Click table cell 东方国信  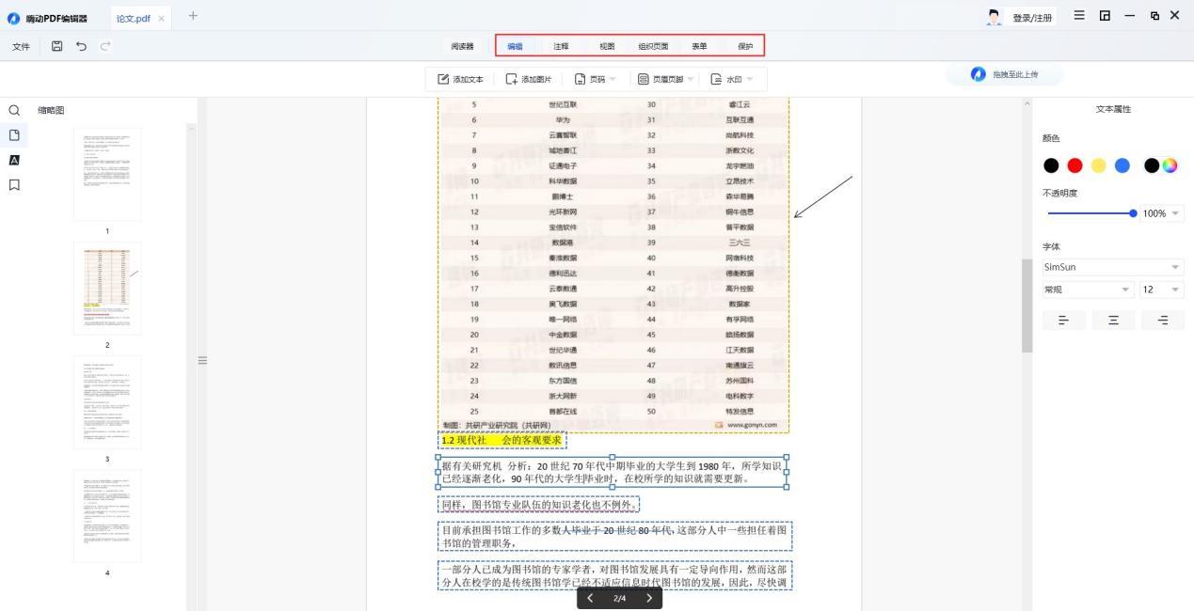pyautogui.click(x=563, y=381)
